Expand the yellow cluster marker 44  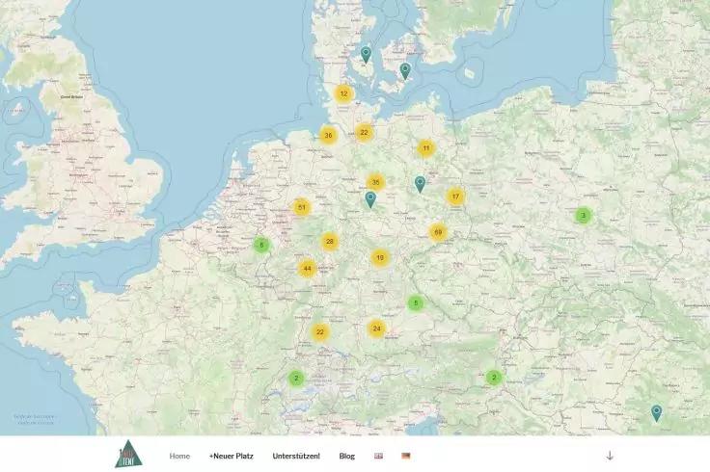[307, 269]
